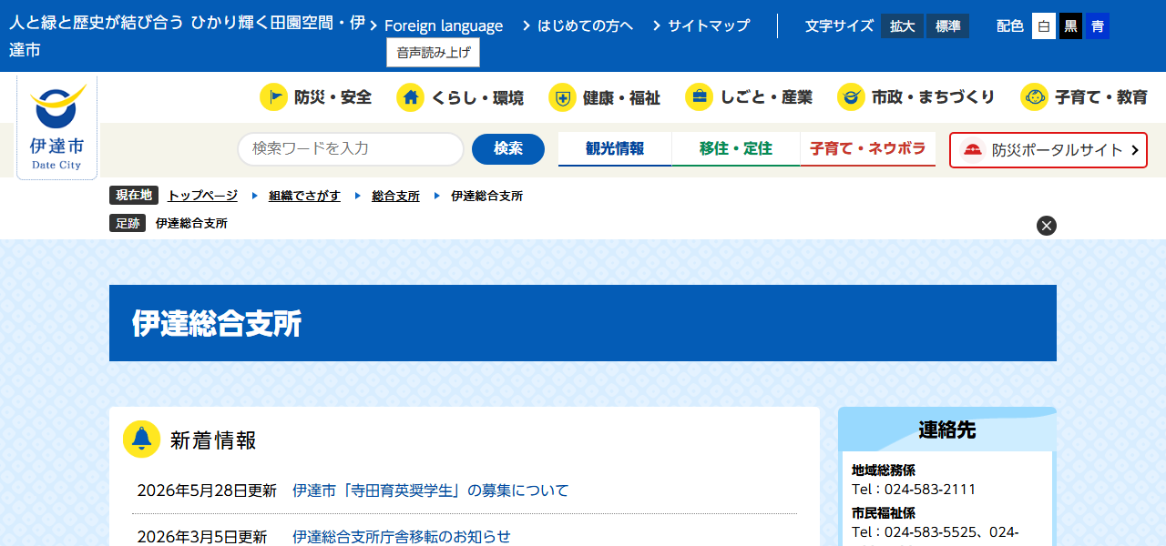Screen dimensions: 1166x546
Task: Select the blue 青 color scheme
Action: tap(1097, 26)
